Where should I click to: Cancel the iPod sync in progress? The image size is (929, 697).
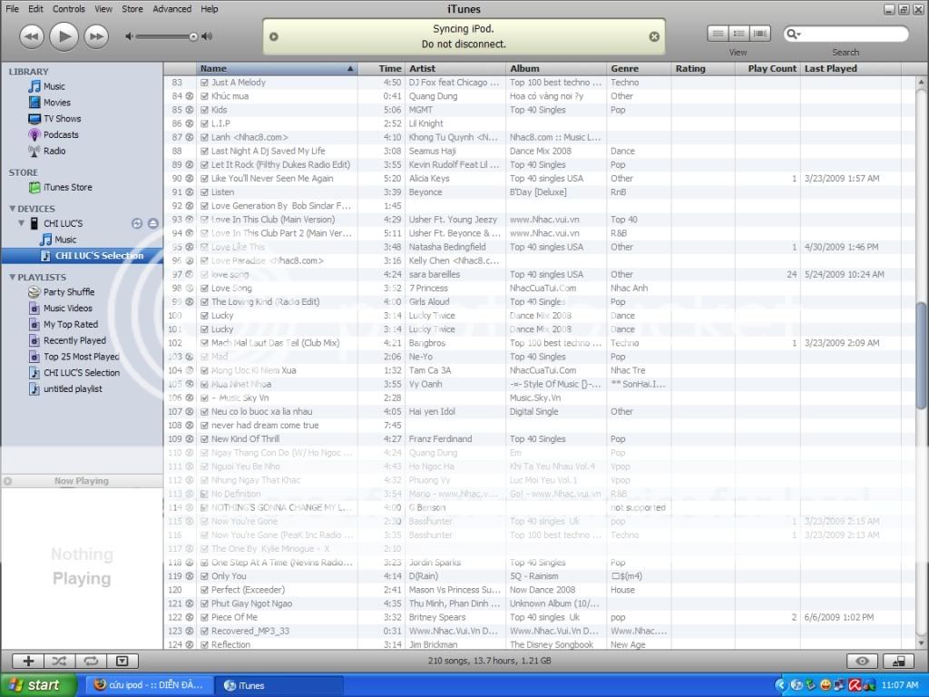(x=654, y=37)
